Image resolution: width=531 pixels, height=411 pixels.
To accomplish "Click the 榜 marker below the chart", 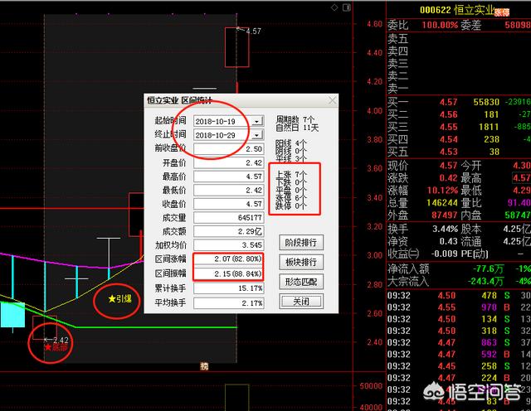I will [204, 366].
